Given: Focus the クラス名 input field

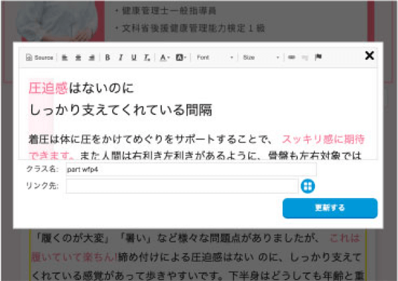Looking at the screenshot, I should coord(191,169).
